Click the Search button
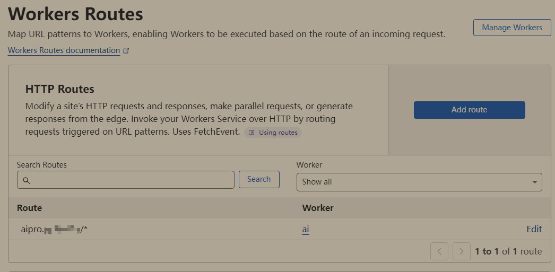Image resolution: width=555 pixels, height=272 pixels. click(259, 179)
